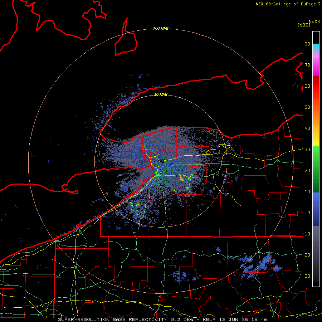Click the [dBZ] units label
The image size is (322, 322).
[304, 25]
